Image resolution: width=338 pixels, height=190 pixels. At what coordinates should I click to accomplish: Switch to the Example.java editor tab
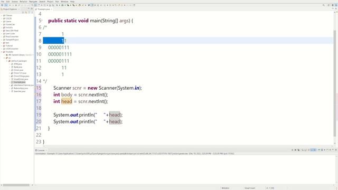[44, 9]
